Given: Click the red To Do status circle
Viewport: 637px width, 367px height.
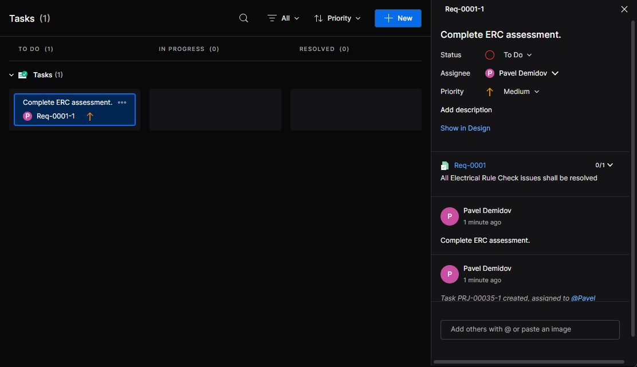Looking at the screenshot, I should 490,55.
